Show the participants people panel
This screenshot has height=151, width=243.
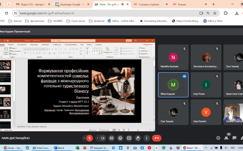coord(226,138)
